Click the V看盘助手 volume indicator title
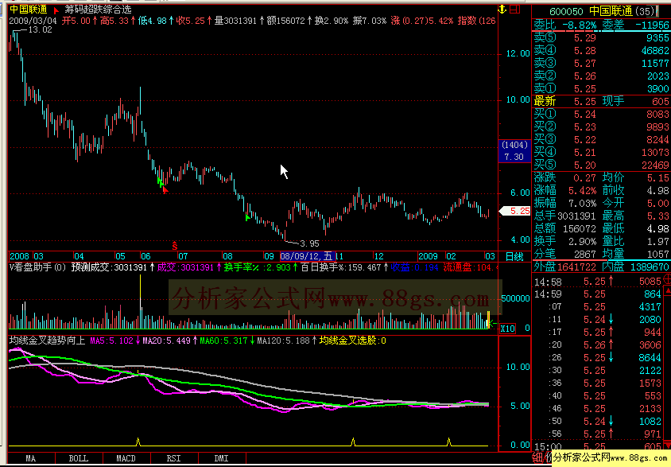Viewport: 671px width, 467px height. tap(37, 267)
